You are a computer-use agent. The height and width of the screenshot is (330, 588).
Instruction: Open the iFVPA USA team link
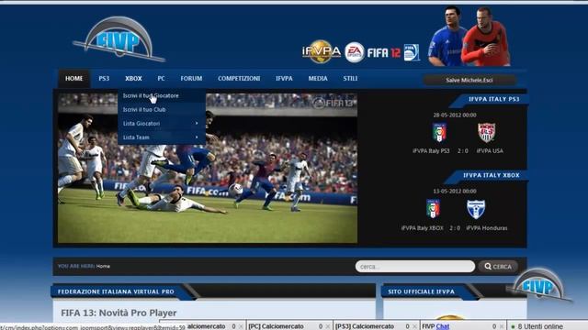(490, 150)
